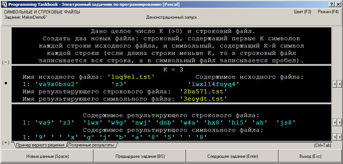
Task: Switch to Пример верного решения tab
Action: click(40, 145)
